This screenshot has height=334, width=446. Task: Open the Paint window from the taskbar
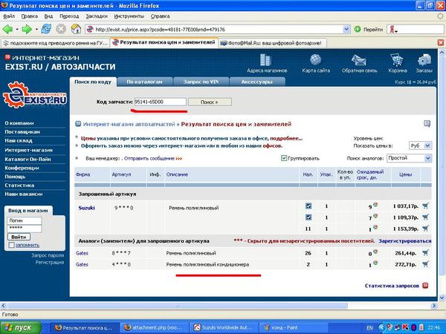point(294,328)
